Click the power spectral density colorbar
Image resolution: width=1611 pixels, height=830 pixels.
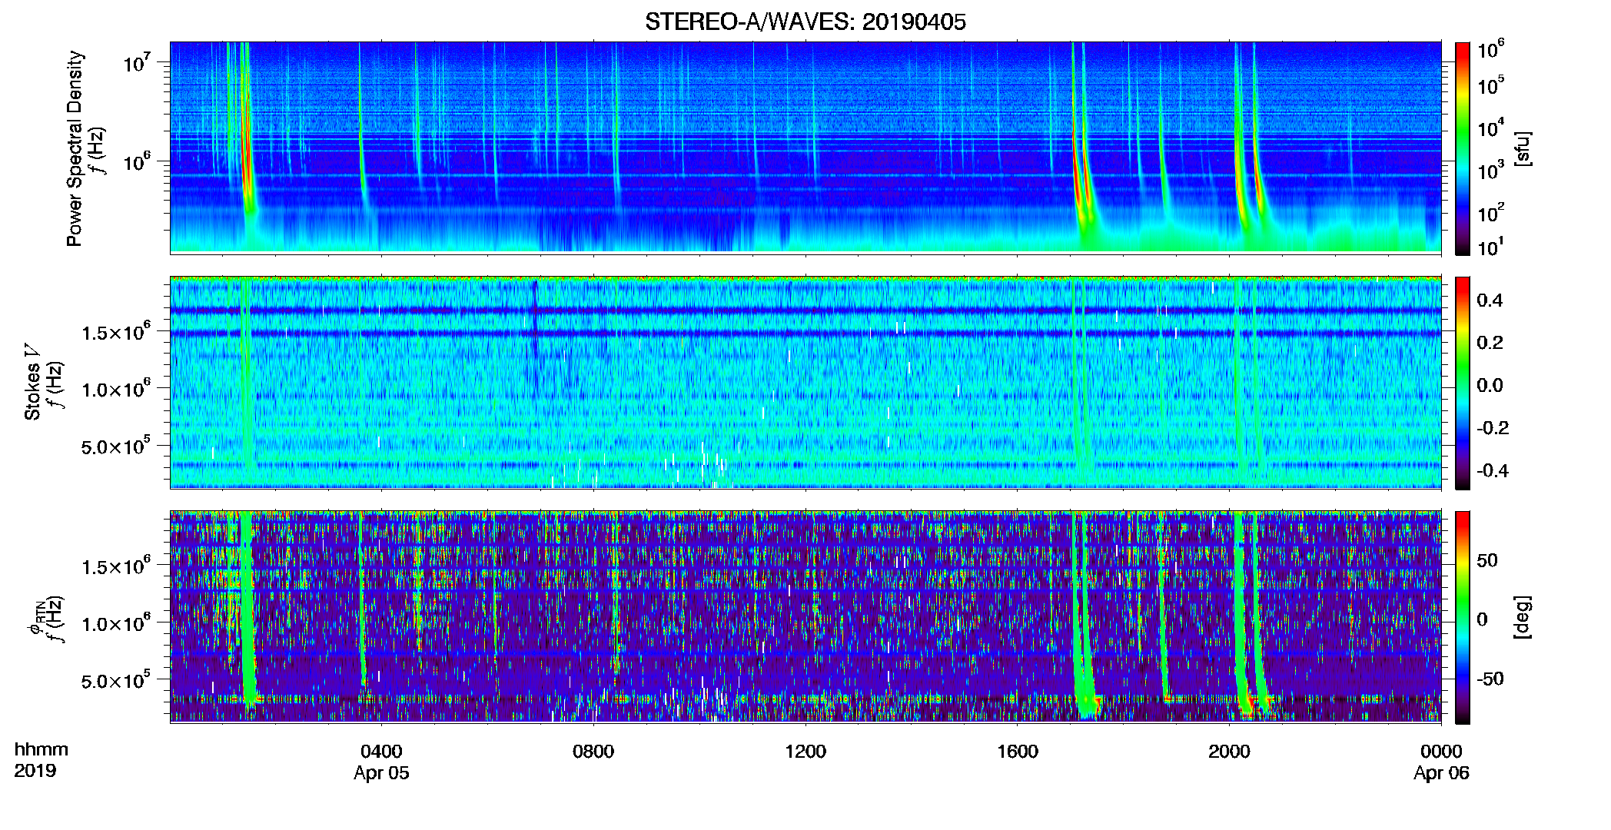tap(1463, 148)
